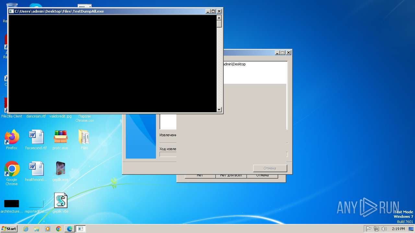Open the Firefox desktop shortcut
Image resolution: width=415 pixels, height=233 pixels.
(x=12, y=140)
